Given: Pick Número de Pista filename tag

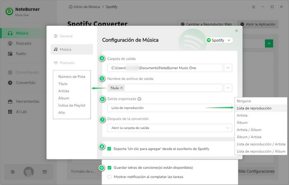Looking at the screenshot, I should 72,77.
